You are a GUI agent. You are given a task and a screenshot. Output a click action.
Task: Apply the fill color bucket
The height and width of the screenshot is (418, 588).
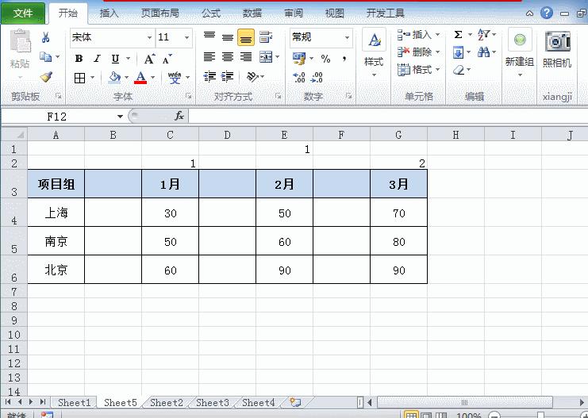pyautogui.click(x=114, y=78)
